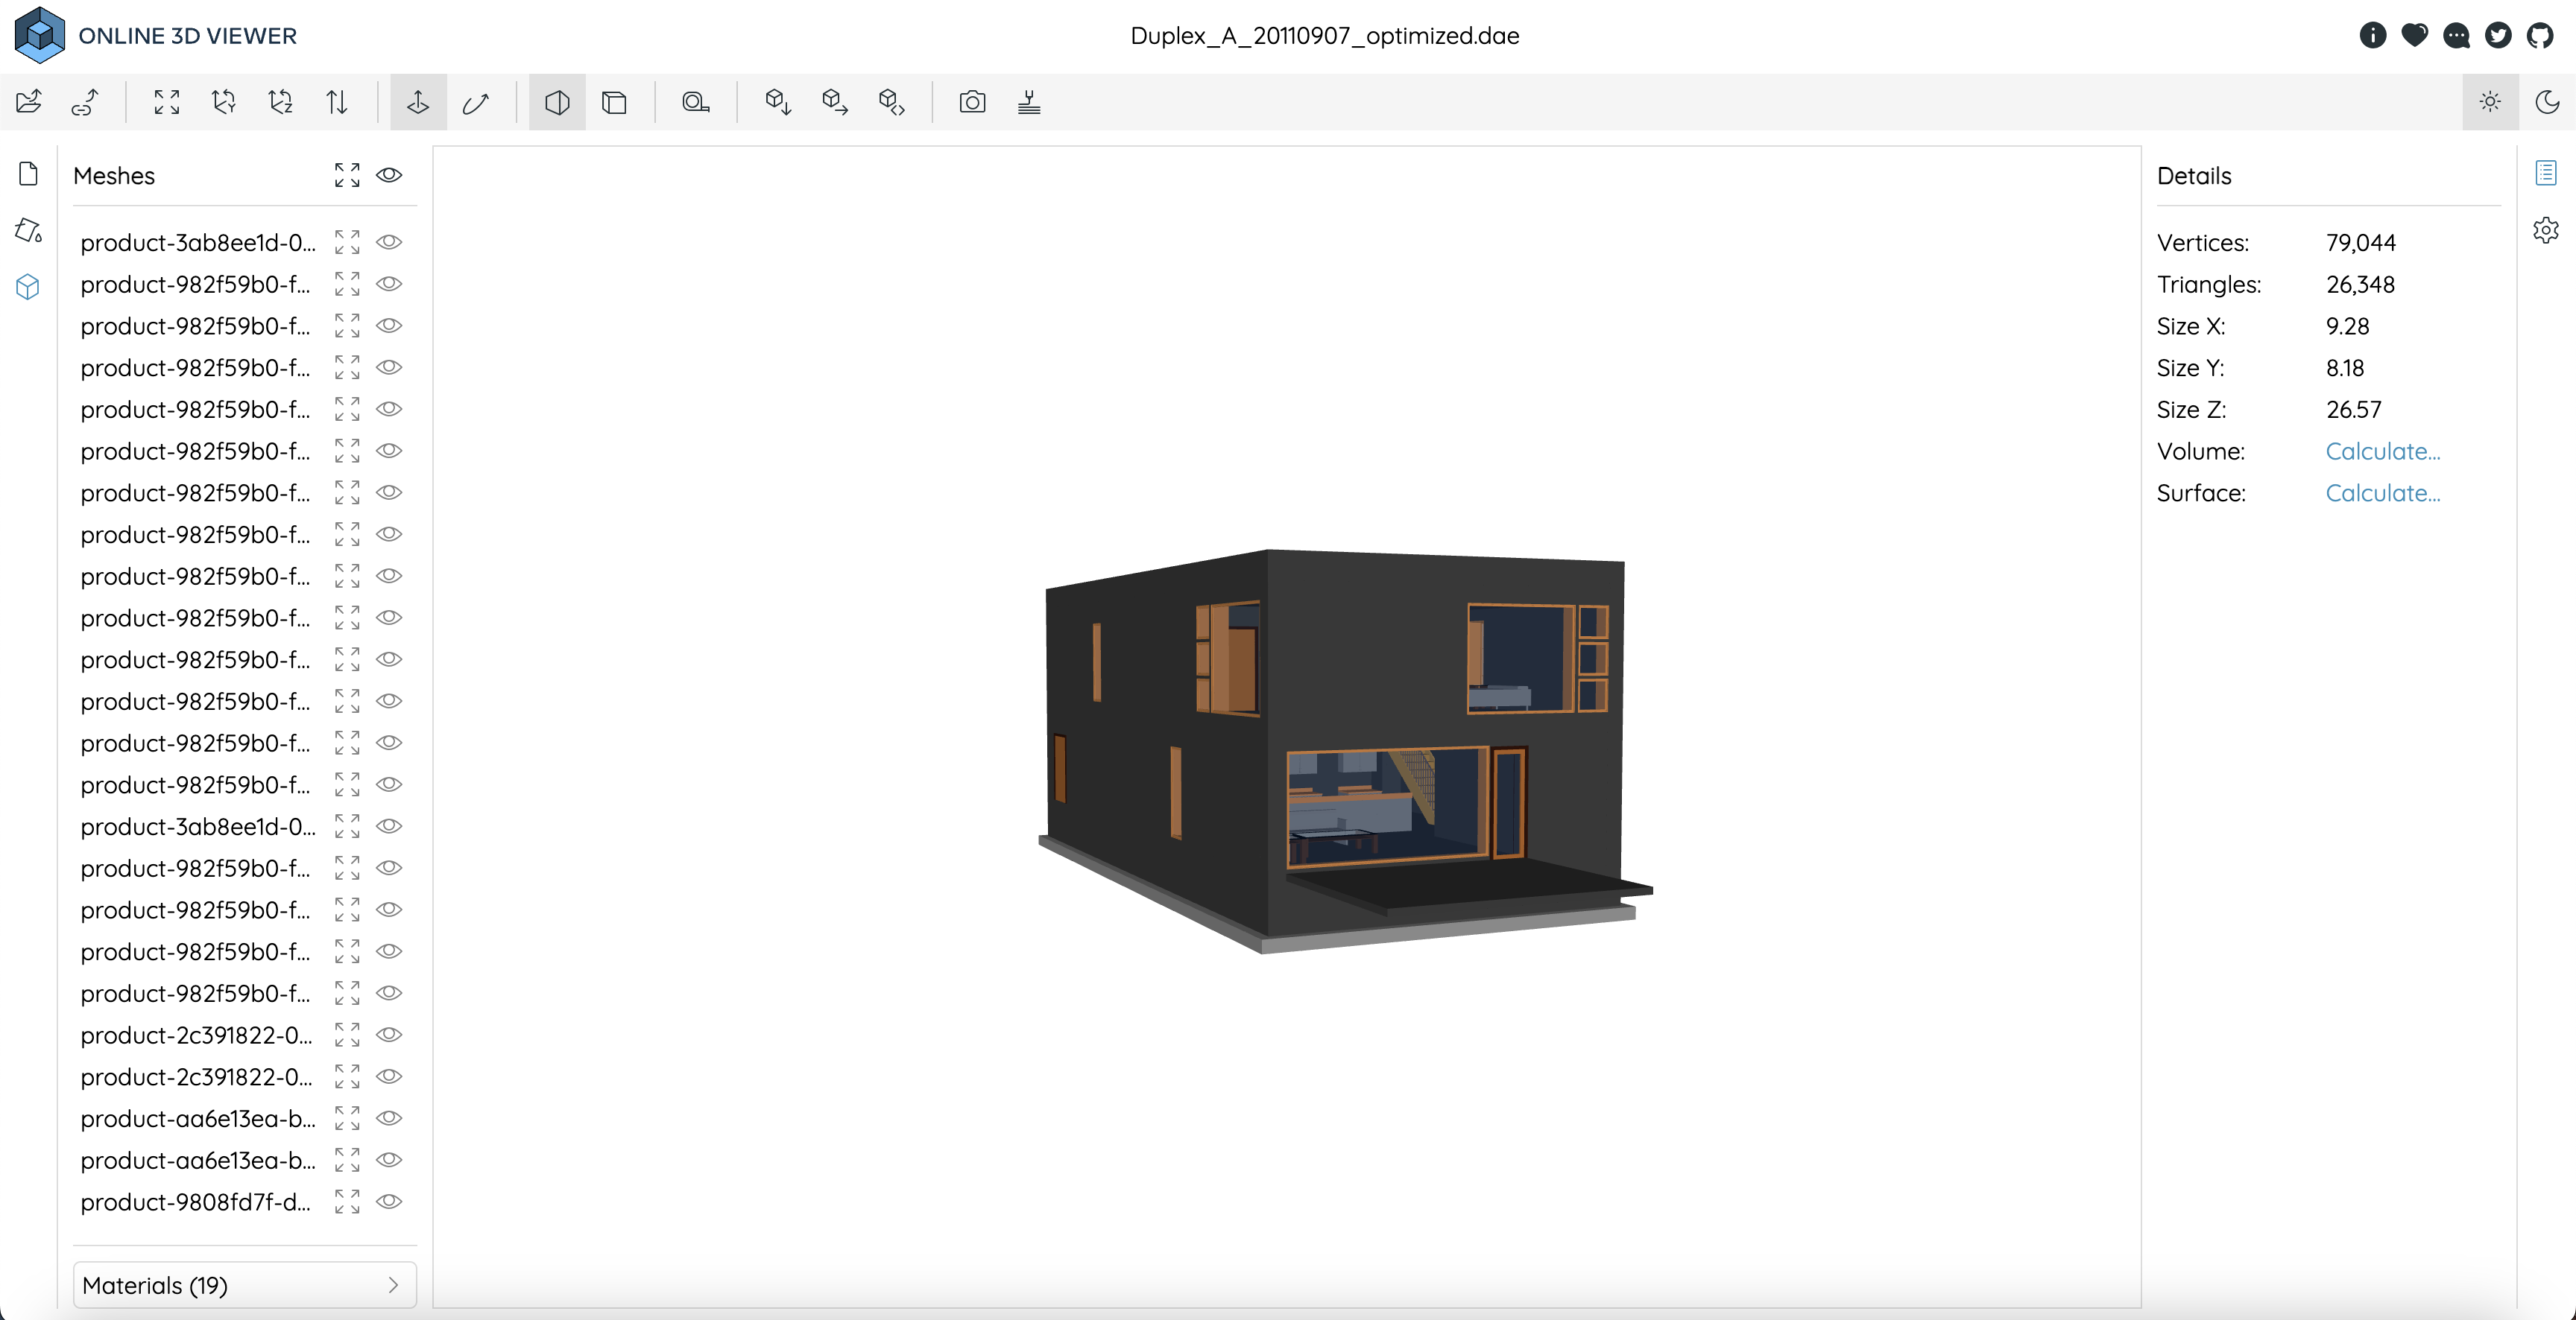Click the Size Z value 26.57
The height and width of the screenshot is (1320, 2576).
(2354, 409)
